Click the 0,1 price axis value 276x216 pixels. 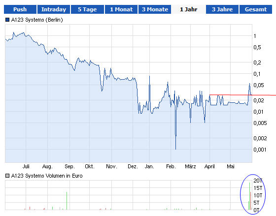(257, 74)
